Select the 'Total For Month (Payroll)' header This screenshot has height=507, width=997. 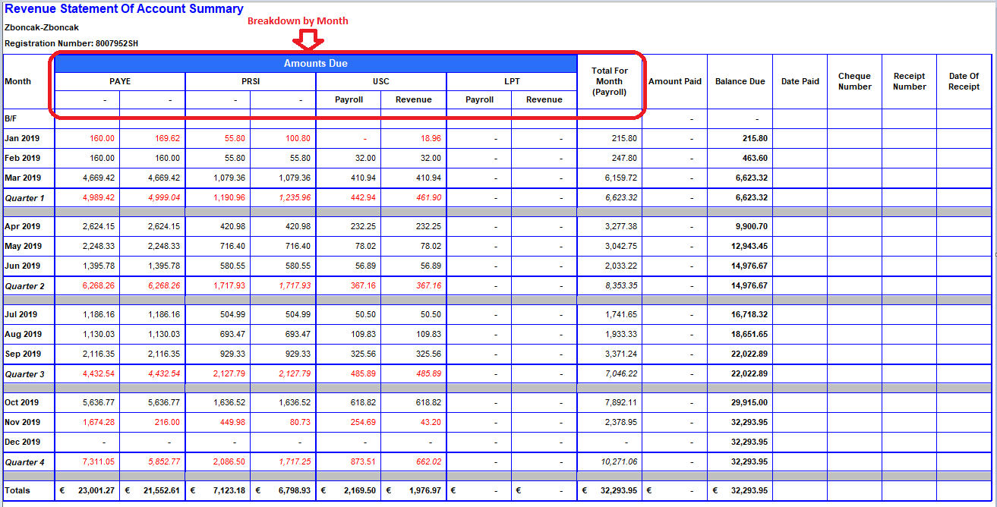(610, 81)
